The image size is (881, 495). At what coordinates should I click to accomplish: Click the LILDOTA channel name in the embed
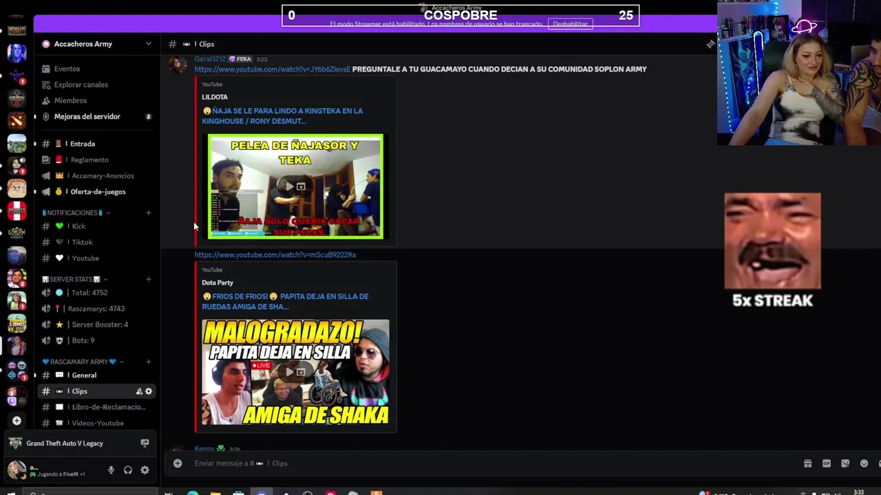pyautogui.click(x=215, y=97)
